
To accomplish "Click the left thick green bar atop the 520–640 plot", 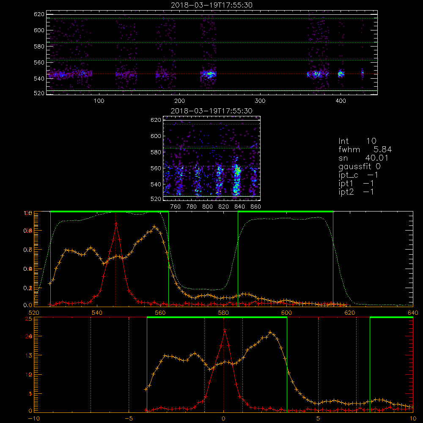I will [x=110, y=212].
